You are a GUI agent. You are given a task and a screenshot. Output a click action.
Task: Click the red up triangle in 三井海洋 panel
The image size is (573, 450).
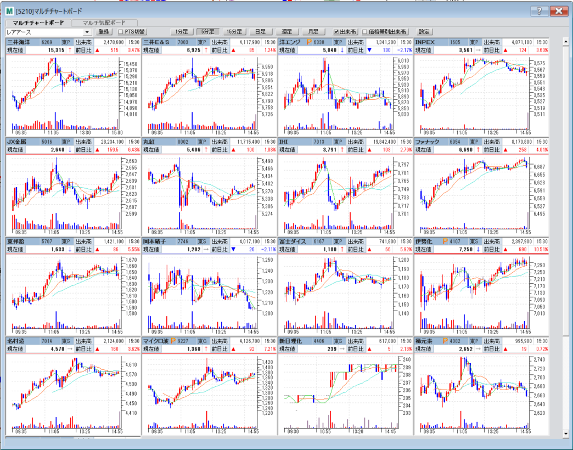click(98, 50)
